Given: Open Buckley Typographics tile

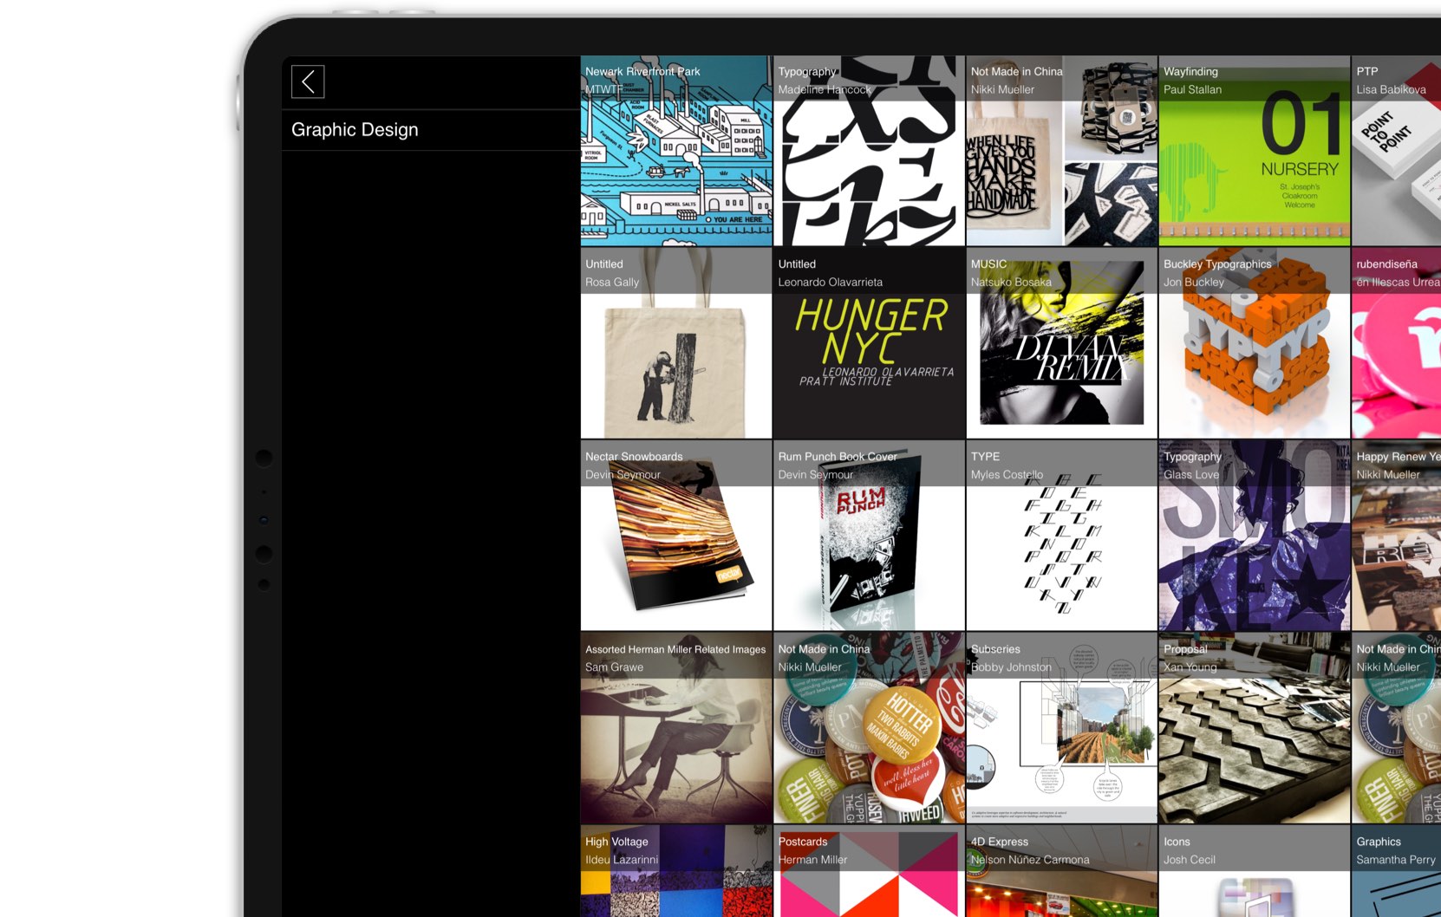Looking at the screenshot, I should point(1255,343).
